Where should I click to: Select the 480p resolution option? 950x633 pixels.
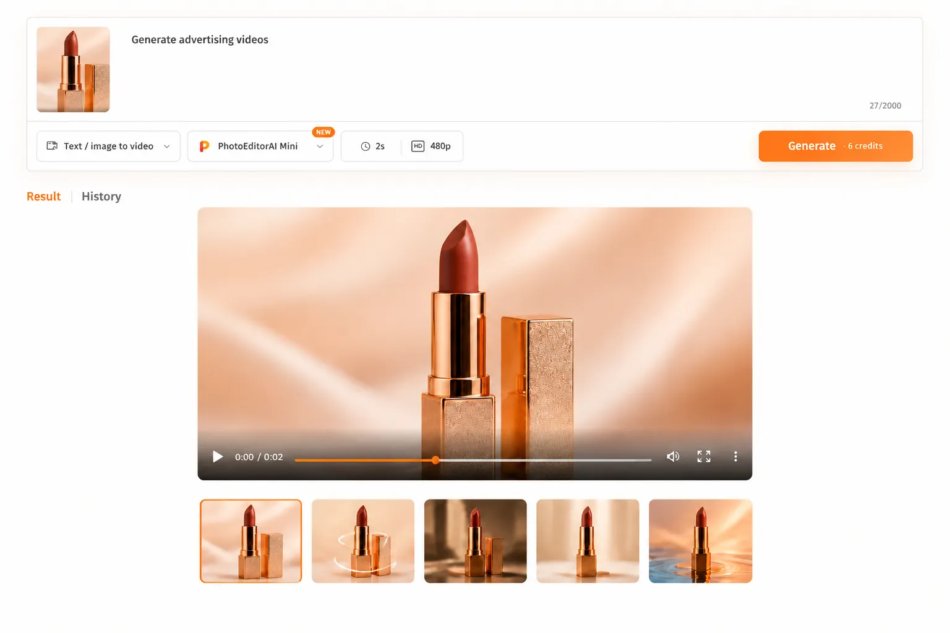[x=431, y=146]
